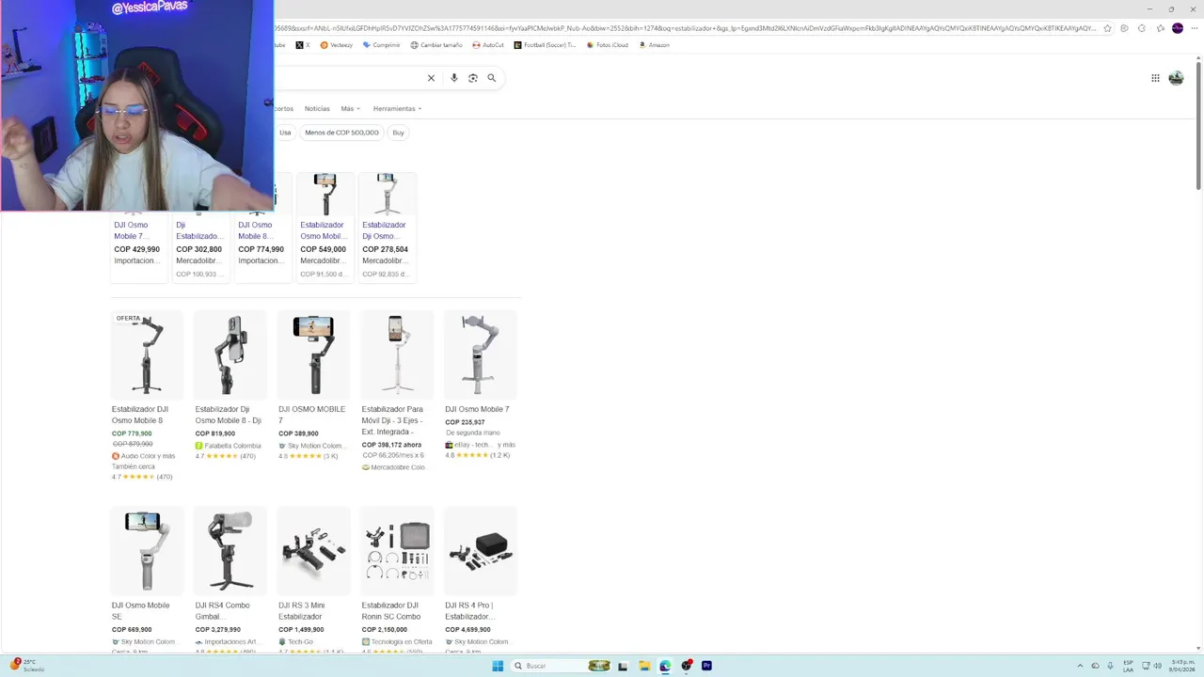Open taskbar clock showing 5:43 p.m.
The image size is (1204, 677).
[1182, 666]
